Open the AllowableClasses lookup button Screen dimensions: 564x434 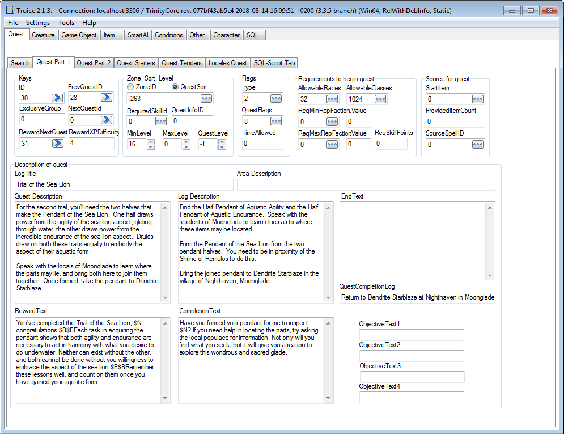(380, 99)
